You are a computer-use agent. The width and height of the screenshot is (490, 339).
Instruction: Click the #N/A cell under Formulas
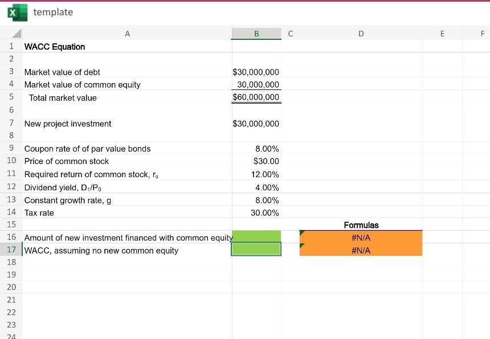click(361, 238)
